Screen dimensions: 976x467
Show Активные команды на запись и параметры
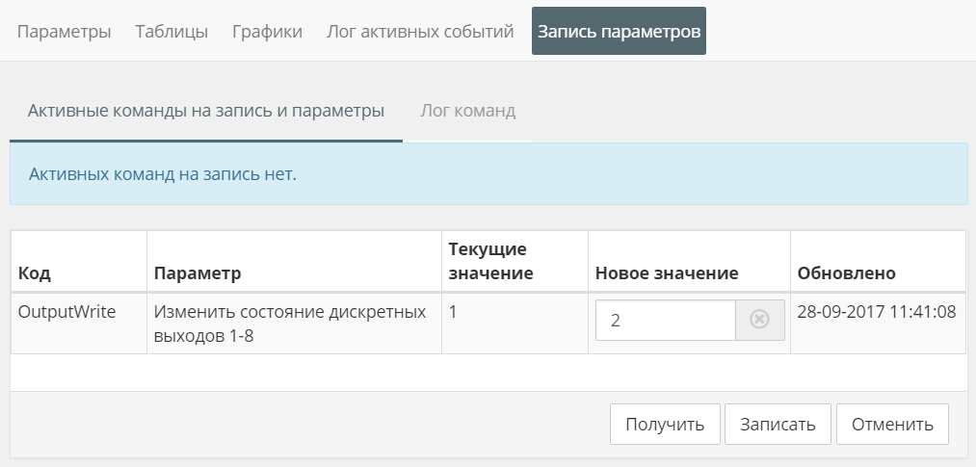[x=206, y=111]
